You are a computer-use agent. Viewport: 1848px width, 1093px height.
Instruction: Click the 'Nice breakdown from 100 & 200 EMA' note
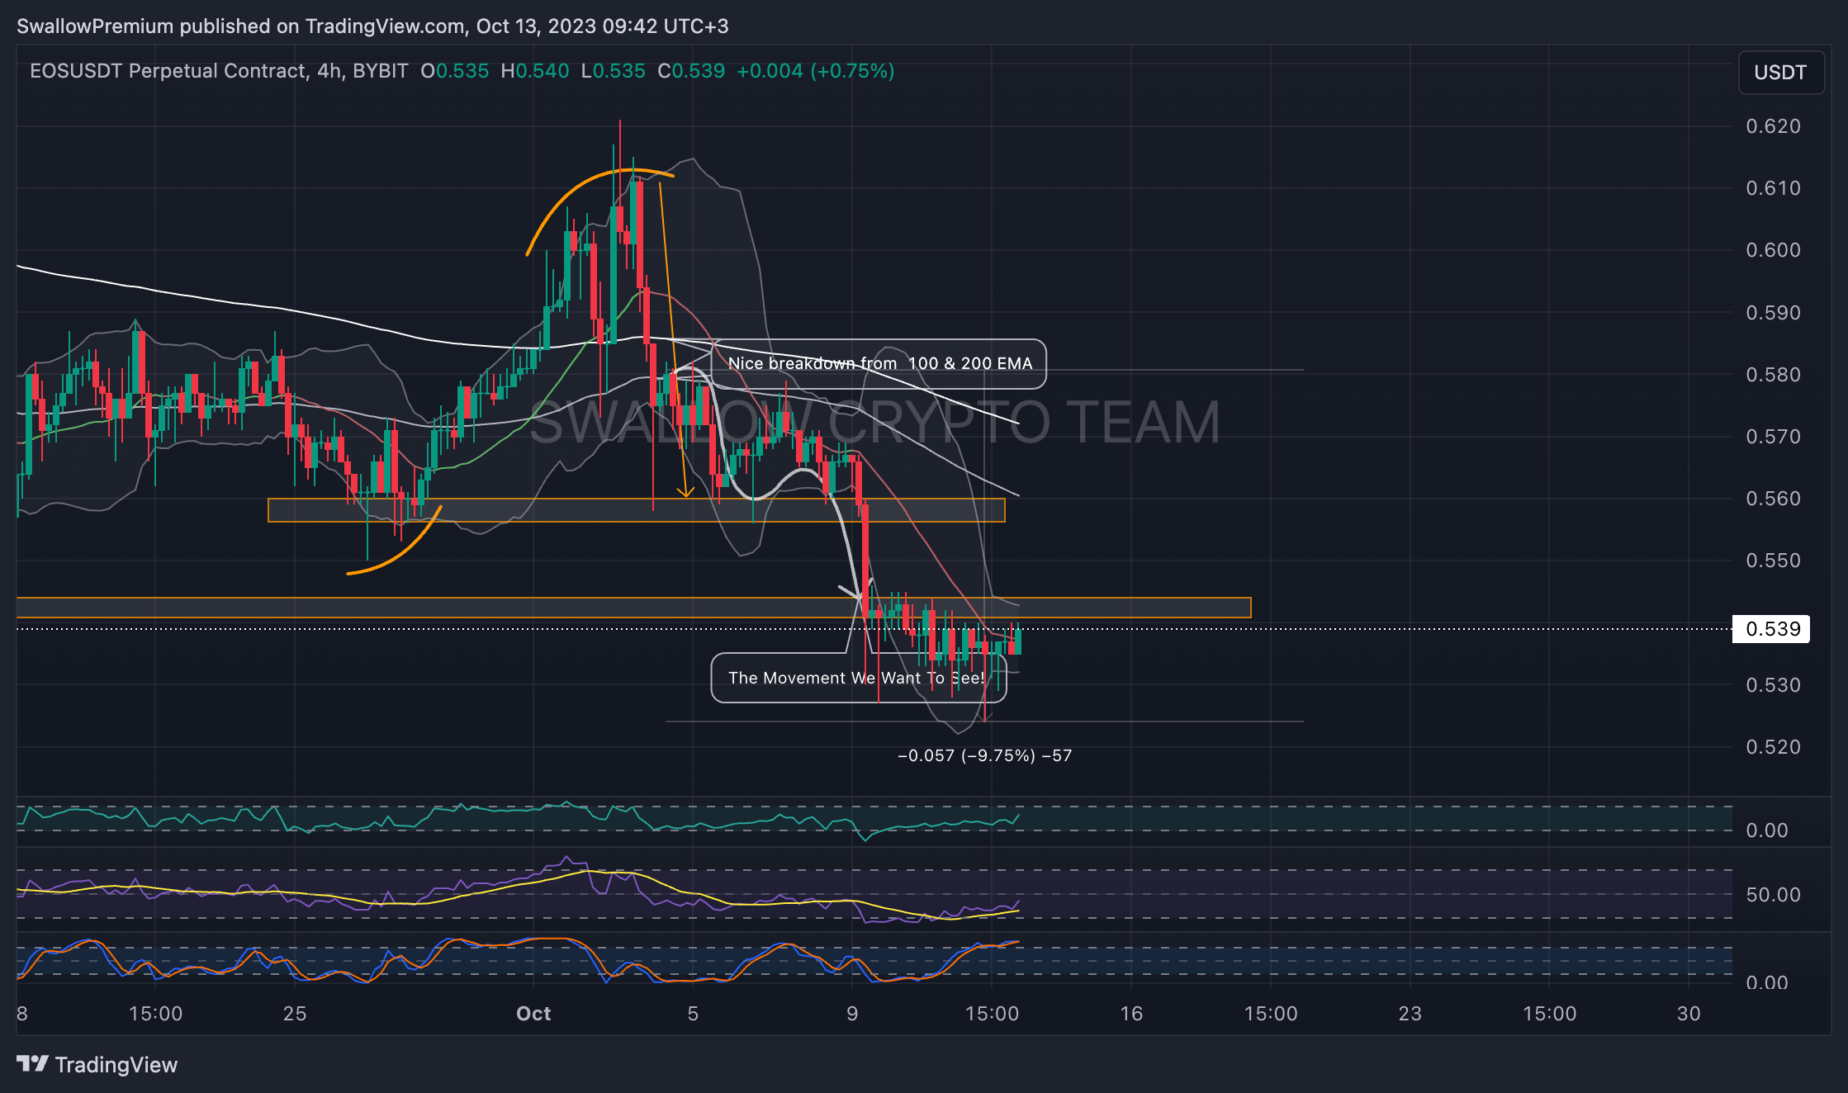pos(879,363)
